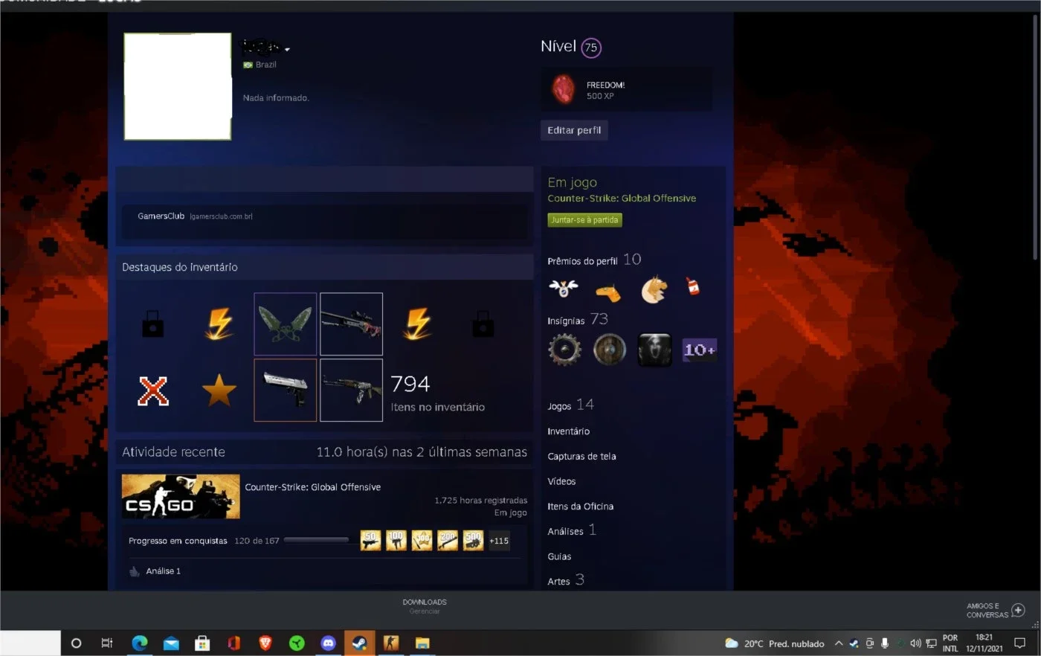
Task: Click the Destaques do inventário heading
Action: click(180, 267)
